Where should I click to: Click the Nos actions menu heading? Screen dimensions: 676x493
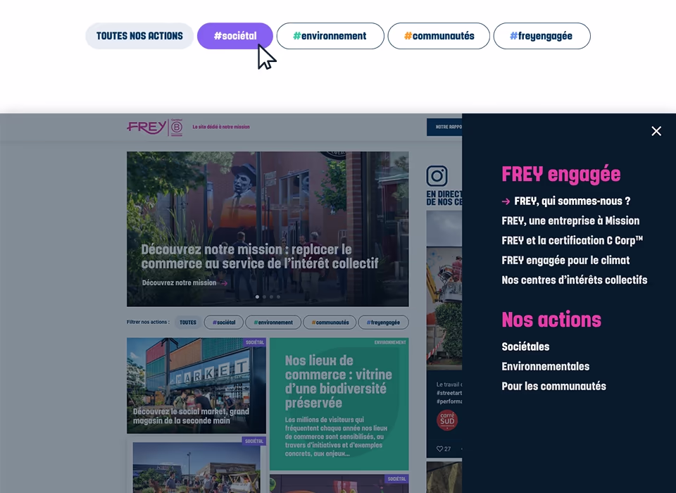pyautogui.click(x=551, y=320)
